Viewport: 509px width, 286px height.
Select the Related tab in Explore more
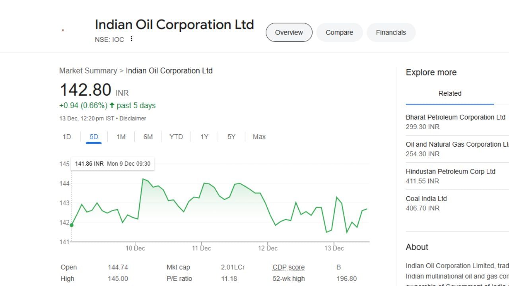pyautogui.click(x=450, y=94)
